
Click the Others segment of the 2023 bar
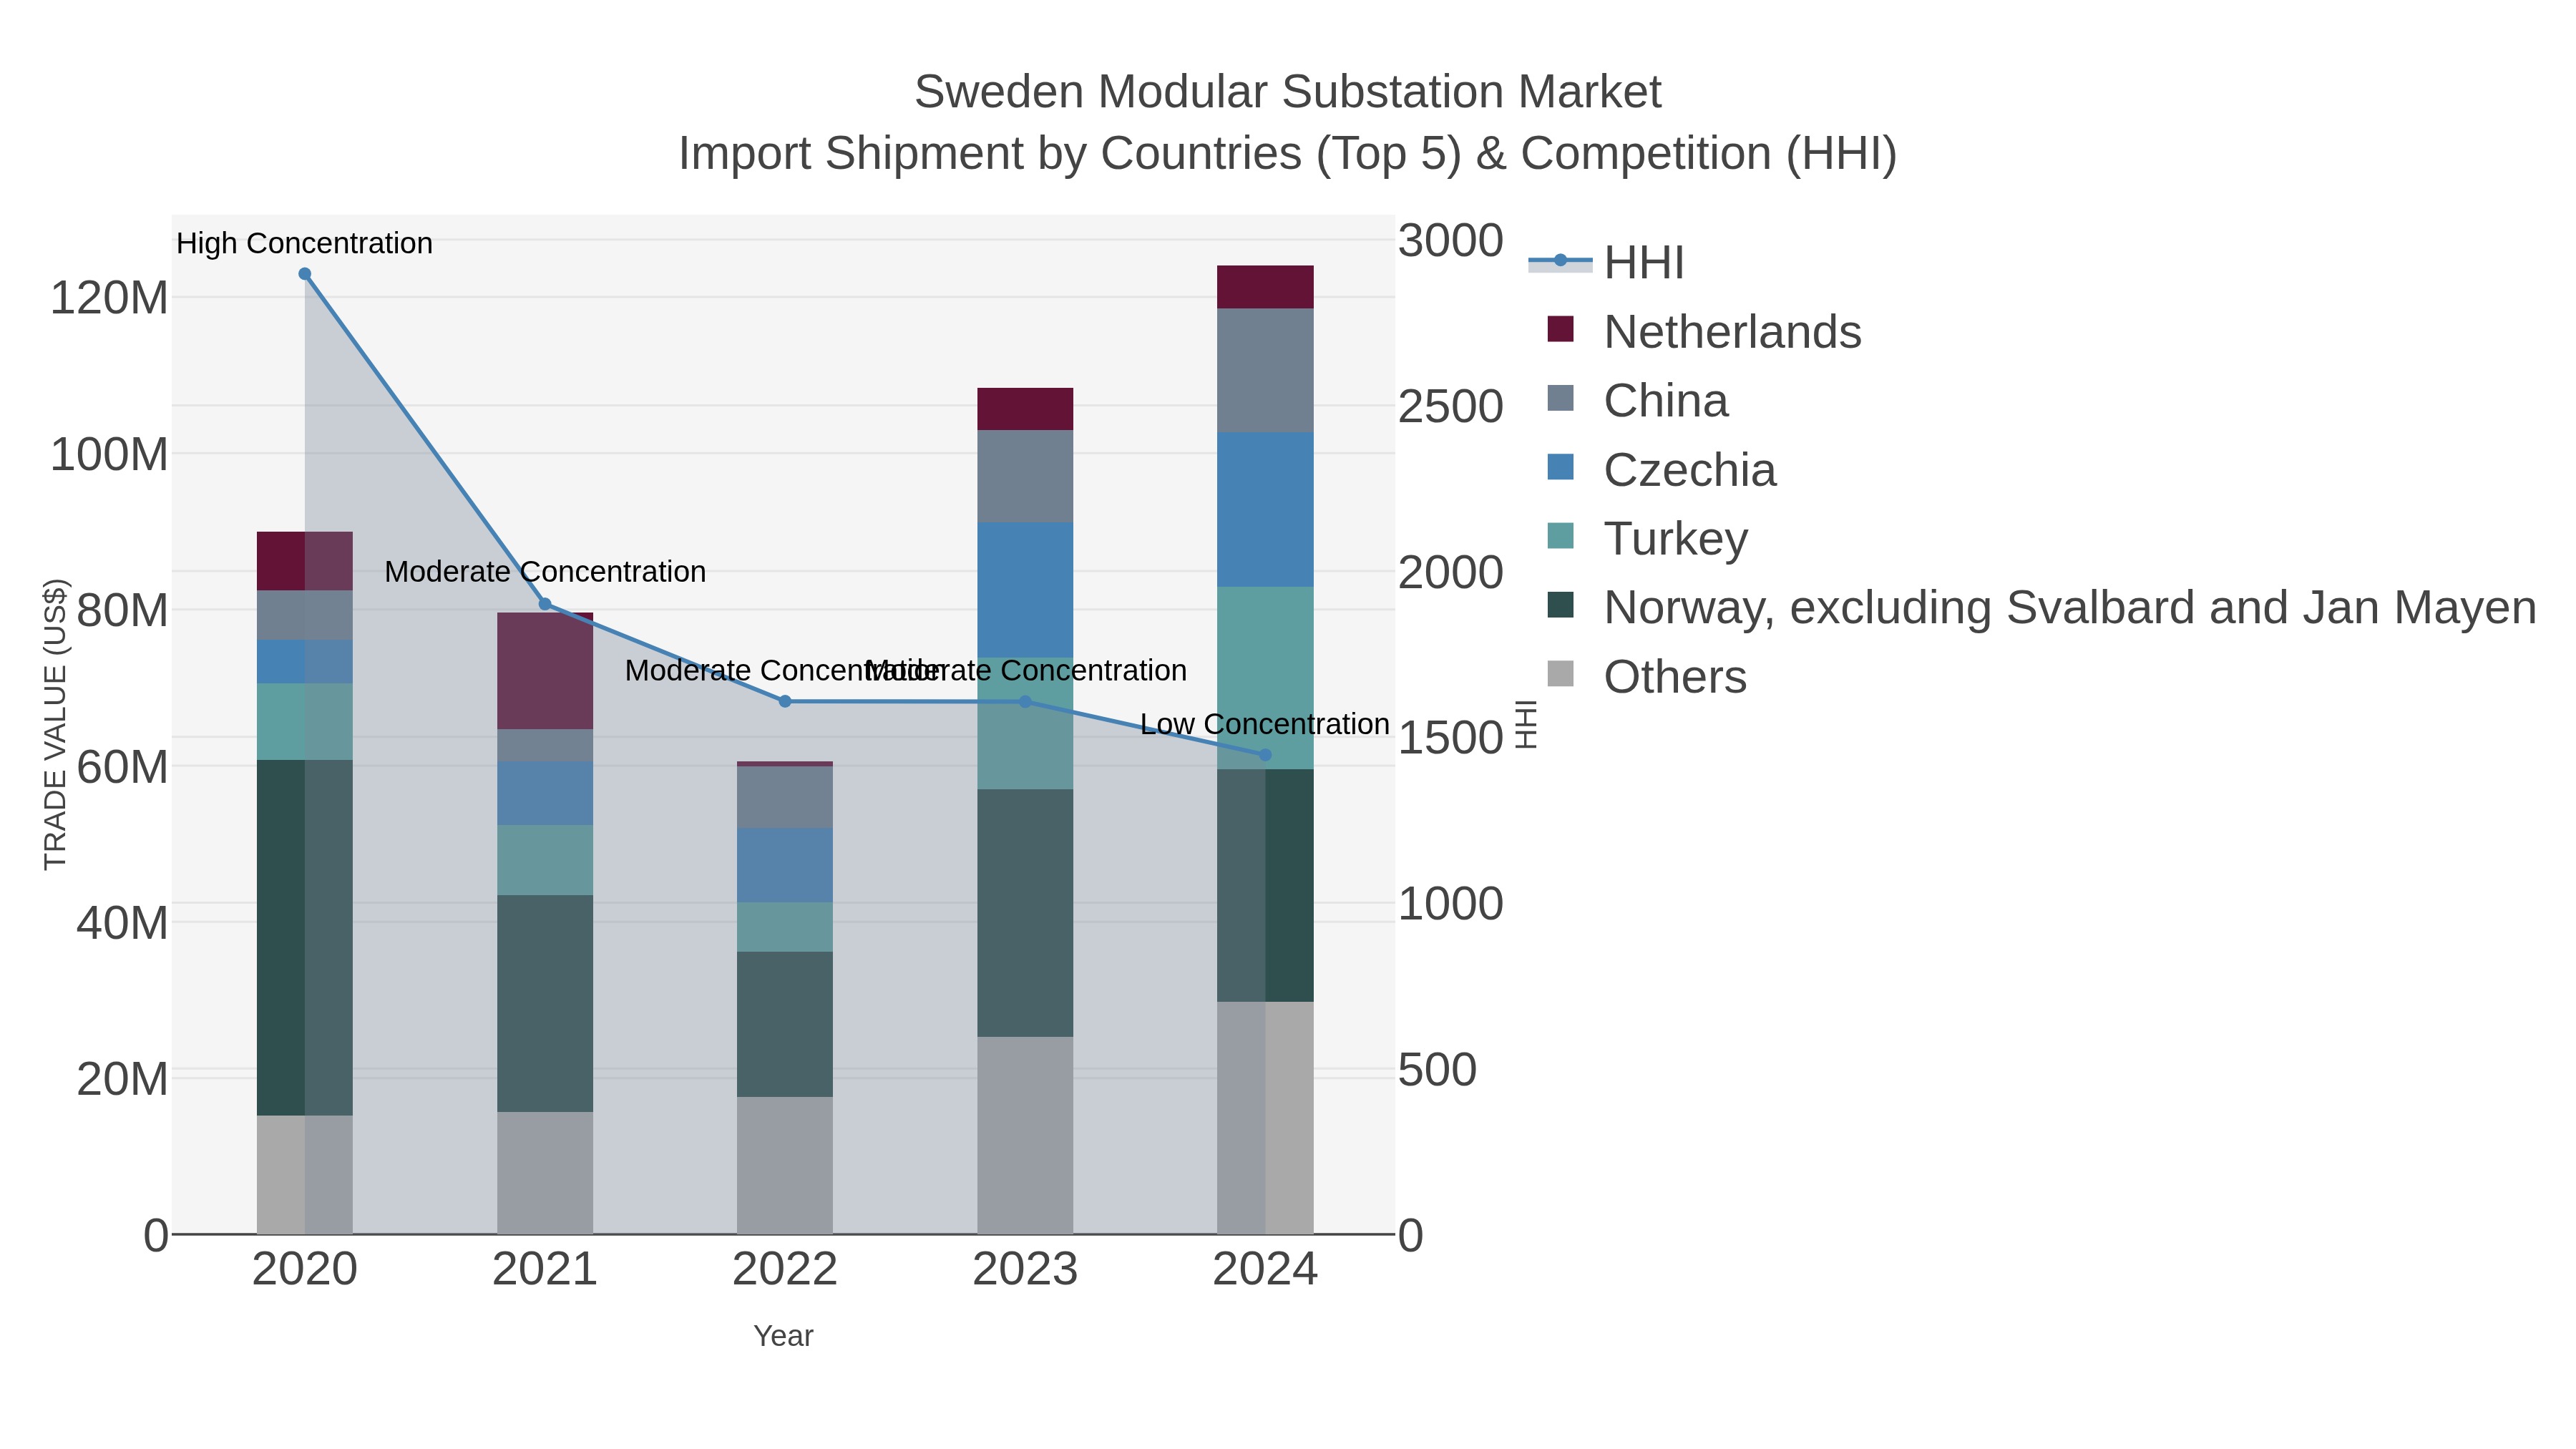click(x=1025, y=1136)
